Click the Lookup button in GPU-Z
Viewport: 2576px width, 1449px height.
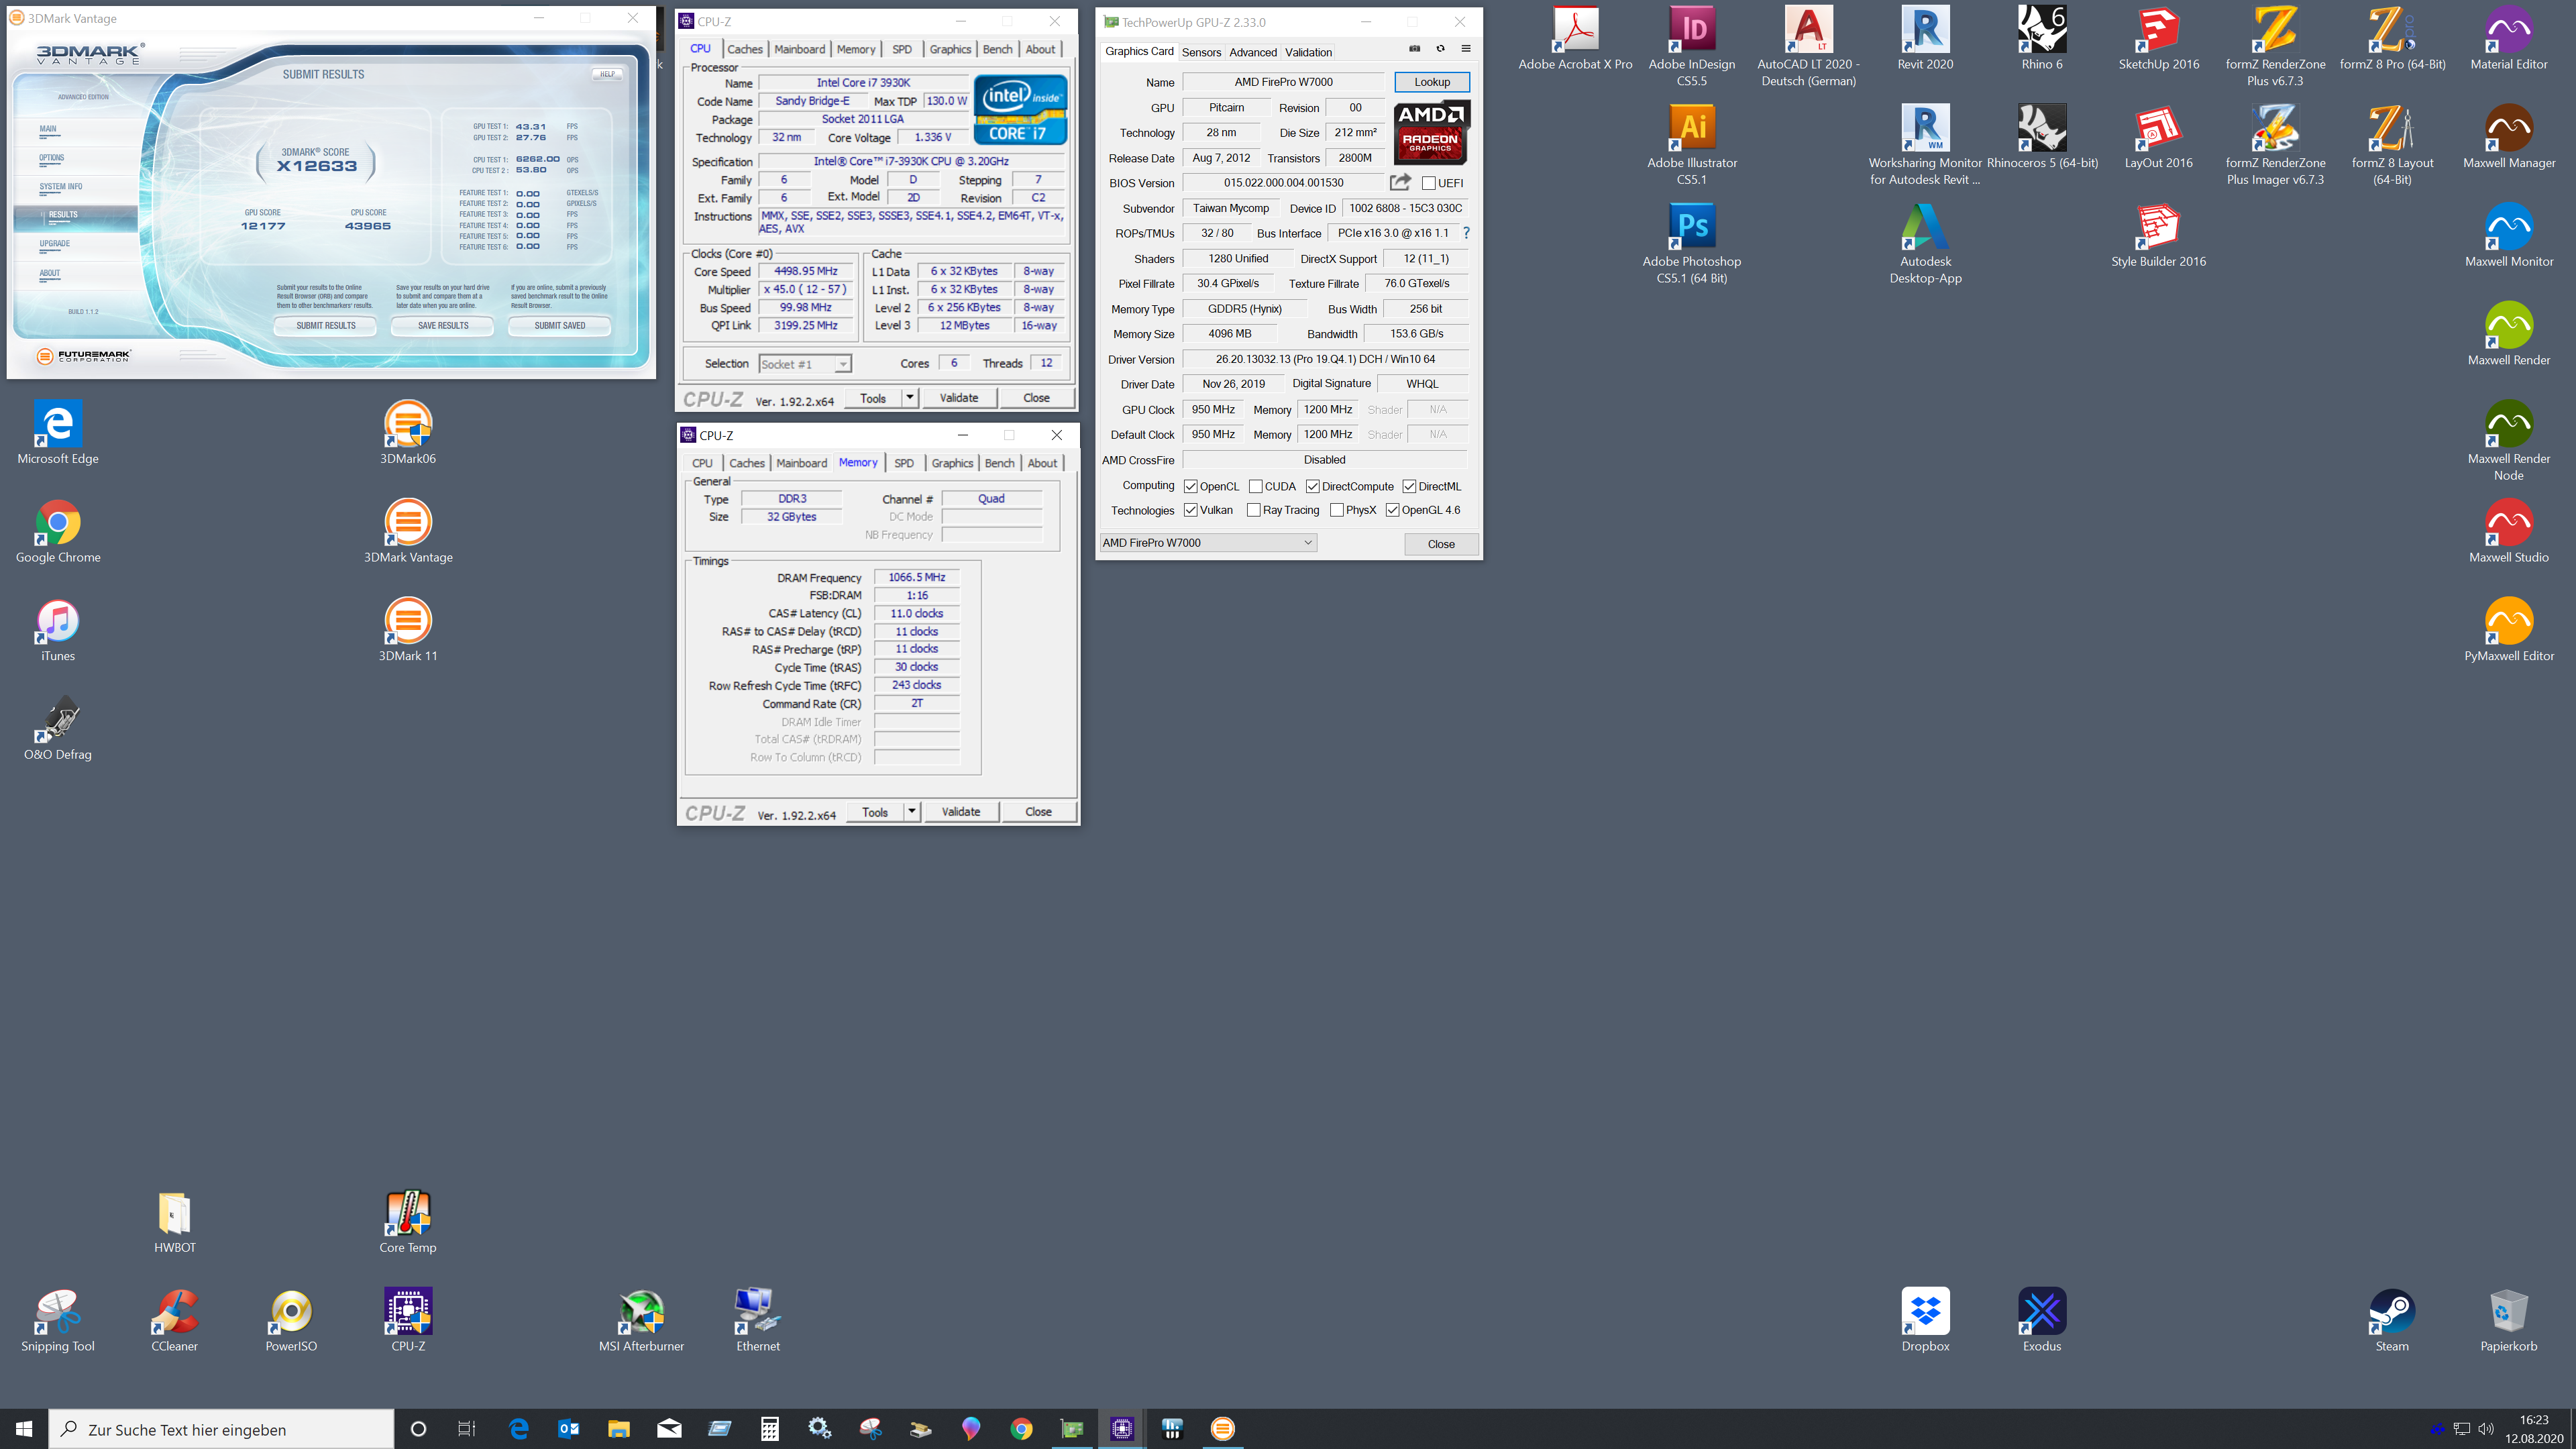[x=1432, y=82]
